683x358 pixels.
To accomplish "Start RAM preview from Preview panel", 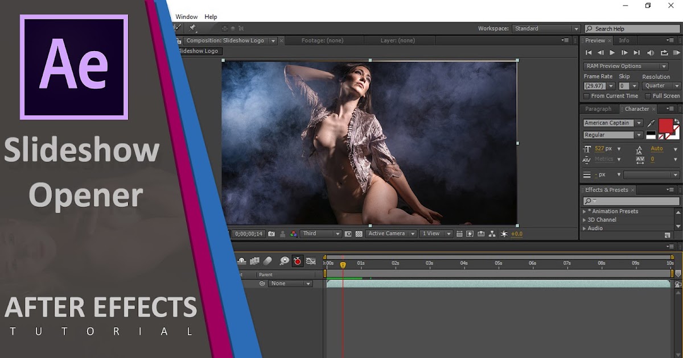I will point(676,53).
